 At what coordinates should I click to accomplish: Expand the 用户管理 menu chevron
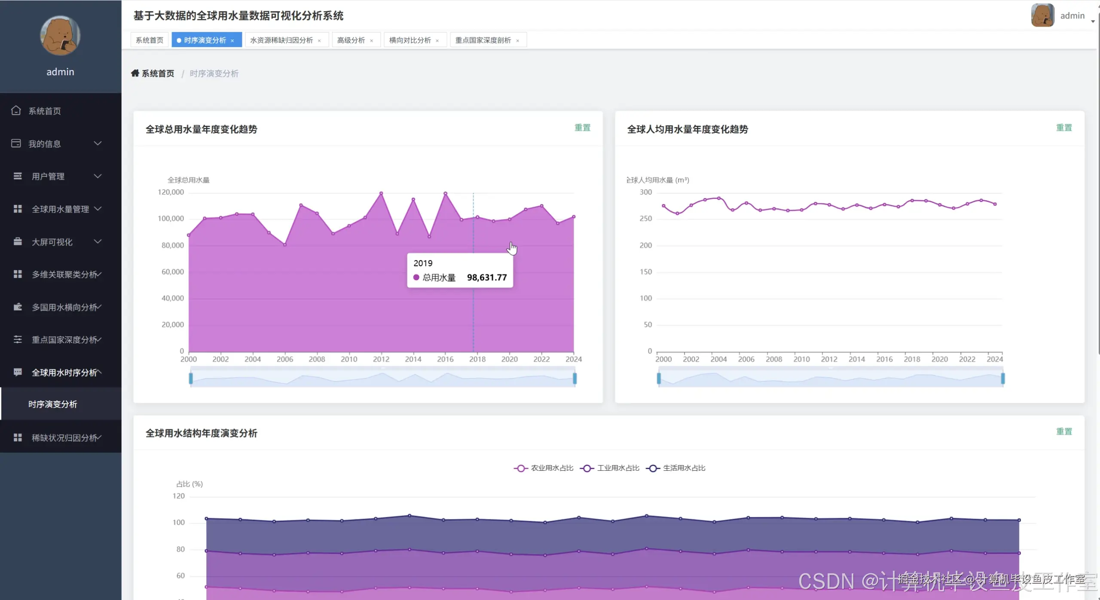tap(98, 176)
